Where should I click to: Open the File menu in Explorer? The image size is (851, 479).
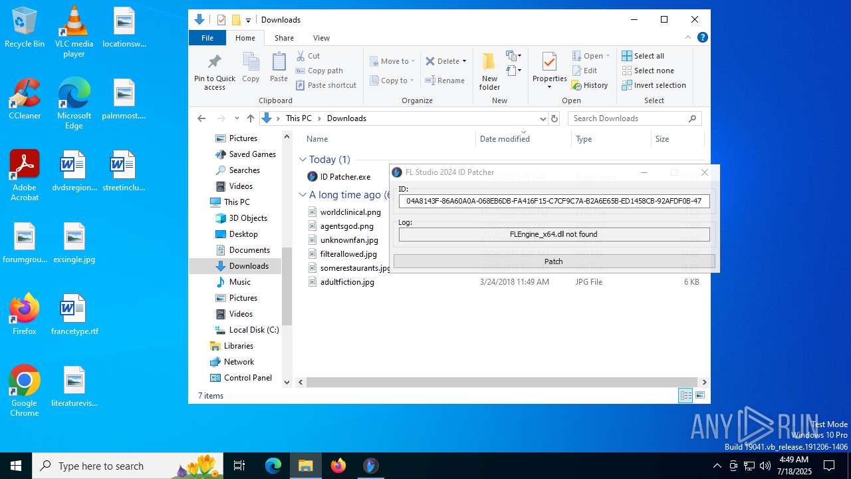click(207, 38)
